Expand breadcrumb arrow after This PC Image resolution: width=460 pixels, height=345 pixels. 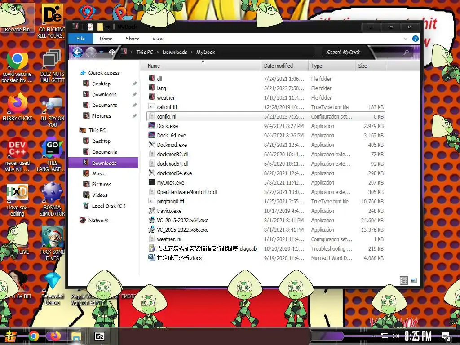[158, 52]
